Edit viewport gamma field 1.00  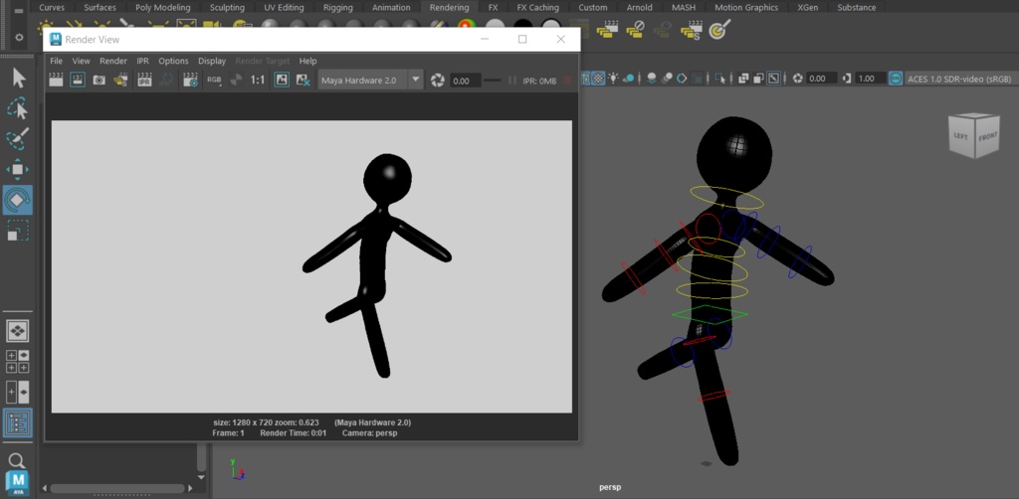tap(870, 79)
